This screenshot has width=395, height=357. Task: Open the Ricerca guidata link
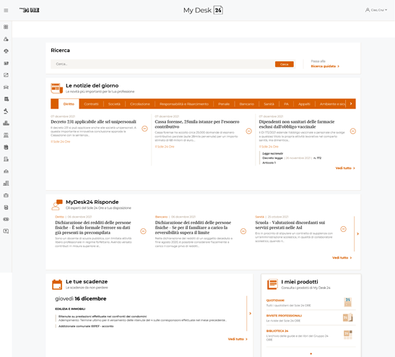click(325, 66)
